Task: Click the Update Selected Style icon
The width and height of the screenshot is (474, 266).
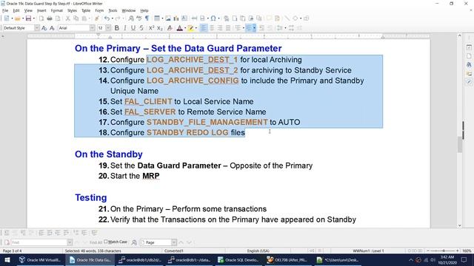Action: [44, 28]
